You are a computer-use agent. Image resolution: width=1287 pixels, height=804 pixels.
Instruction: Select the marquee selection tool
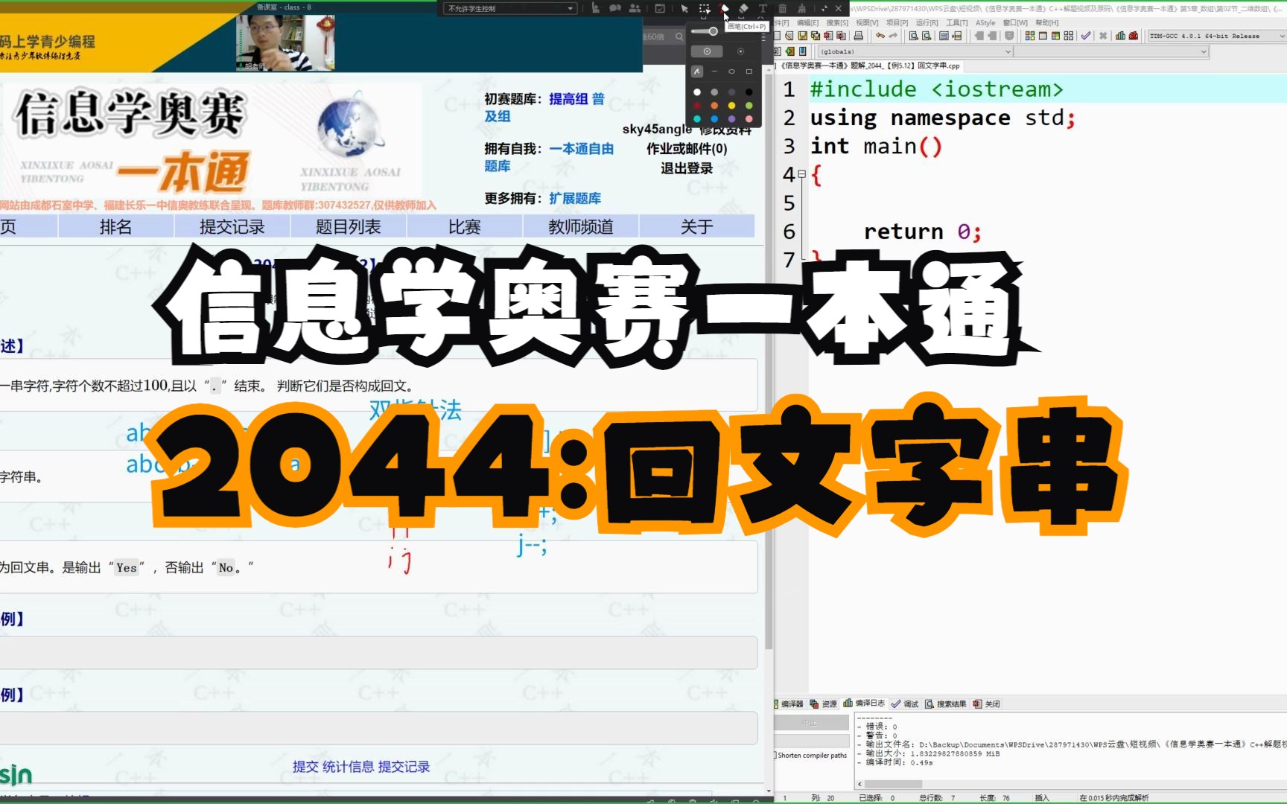(x=703, y=8)
